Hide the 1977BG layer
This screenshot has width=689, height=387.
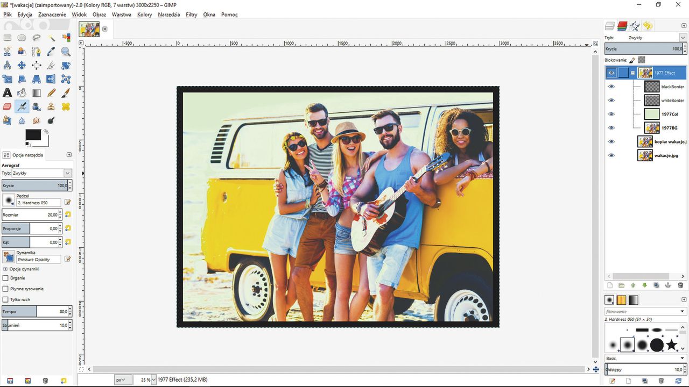click(611, 128)
